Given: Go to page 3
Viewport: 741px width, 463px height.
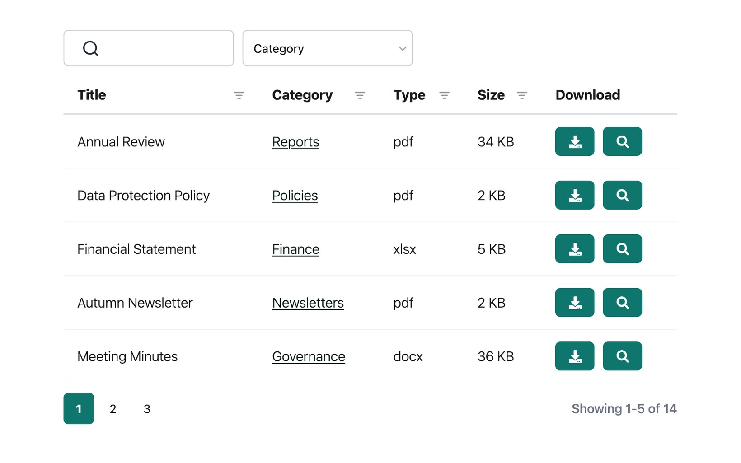Looking at the screenshot, I should point(147,409).
